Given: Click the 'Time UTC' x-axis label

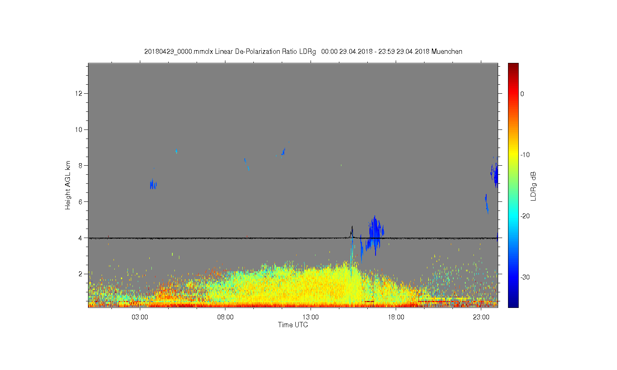Looking at the screenshot, I should coord(293,325).
